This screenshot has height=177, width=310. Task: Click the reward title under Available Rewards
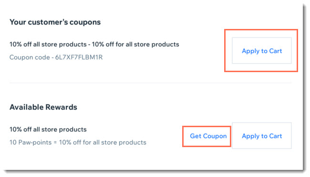(x=48, y=130)
